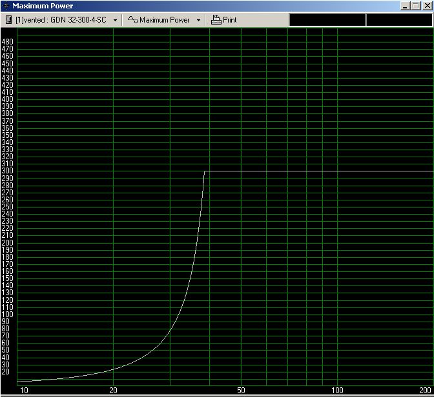Image resolution: width=434 pixels, height=397 pixels.
Task: Select the [1]vented : GDN 32-300-4-SC label
Action: pyautogui.click(x=61, y=20)
